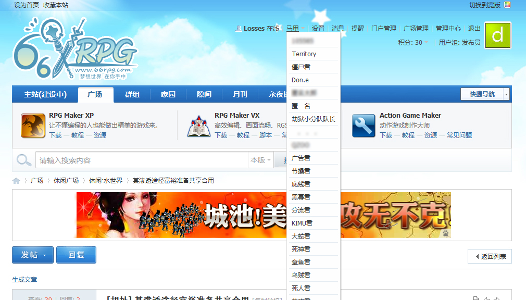This screenshot has width=526, height=300.
Task: Open the 城池 game banner advertisement
Action: 264,215
